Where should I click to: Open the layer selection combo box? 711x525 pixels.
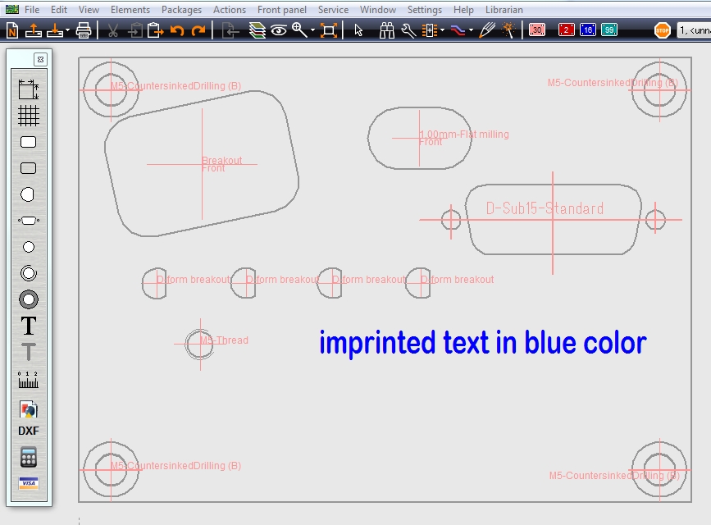[x=693, y=30]
